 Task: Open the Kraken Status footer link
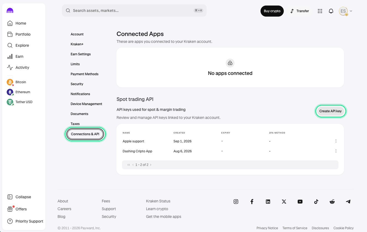click(158, 201)
